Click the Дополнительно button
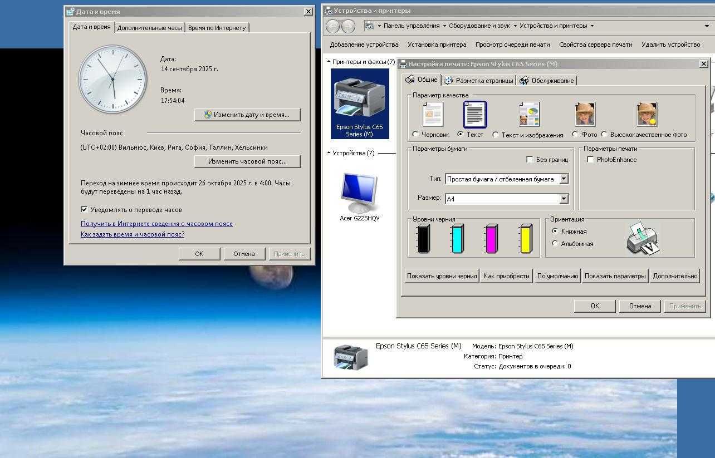 point(675,276)
